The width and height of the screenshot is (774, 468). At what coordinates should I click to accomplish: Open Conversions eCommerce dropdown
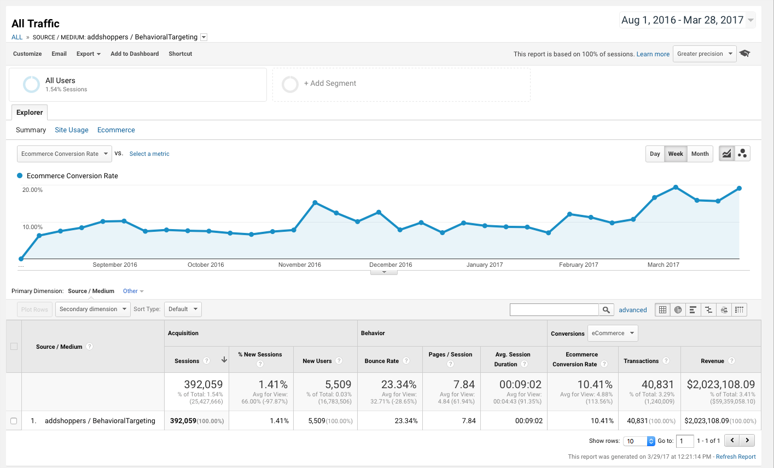(x=613, y=333)
